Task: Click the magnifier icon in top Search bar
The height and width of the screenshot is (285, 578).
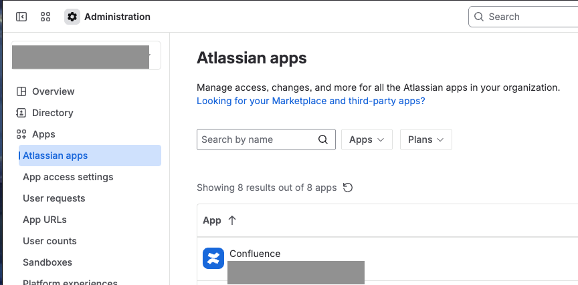Action: click(x=478, y=17)
